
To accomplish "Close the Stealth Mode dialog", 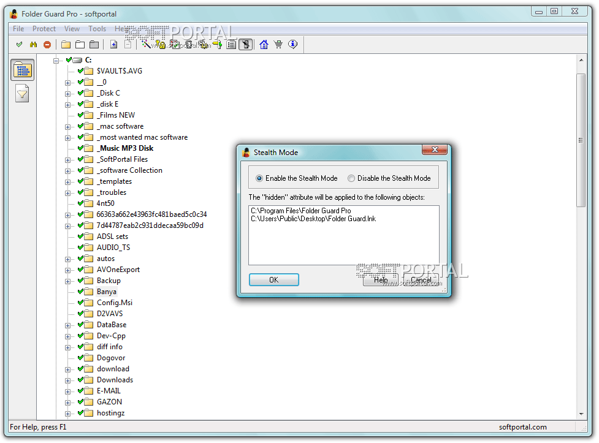I will tap(435, 150).
